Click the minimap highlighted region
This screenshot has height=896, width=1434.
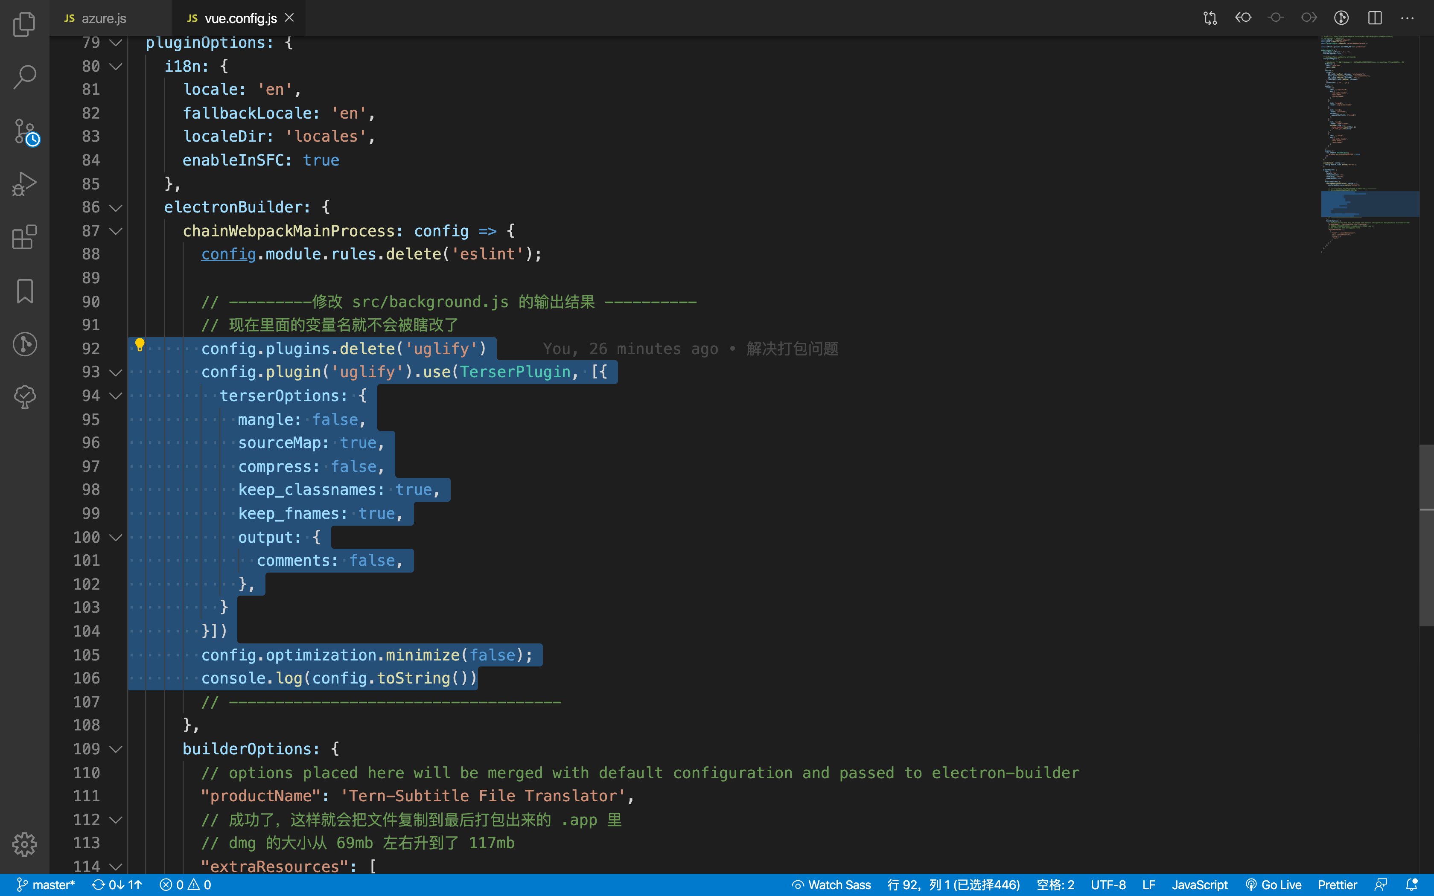coord(1370,204)
